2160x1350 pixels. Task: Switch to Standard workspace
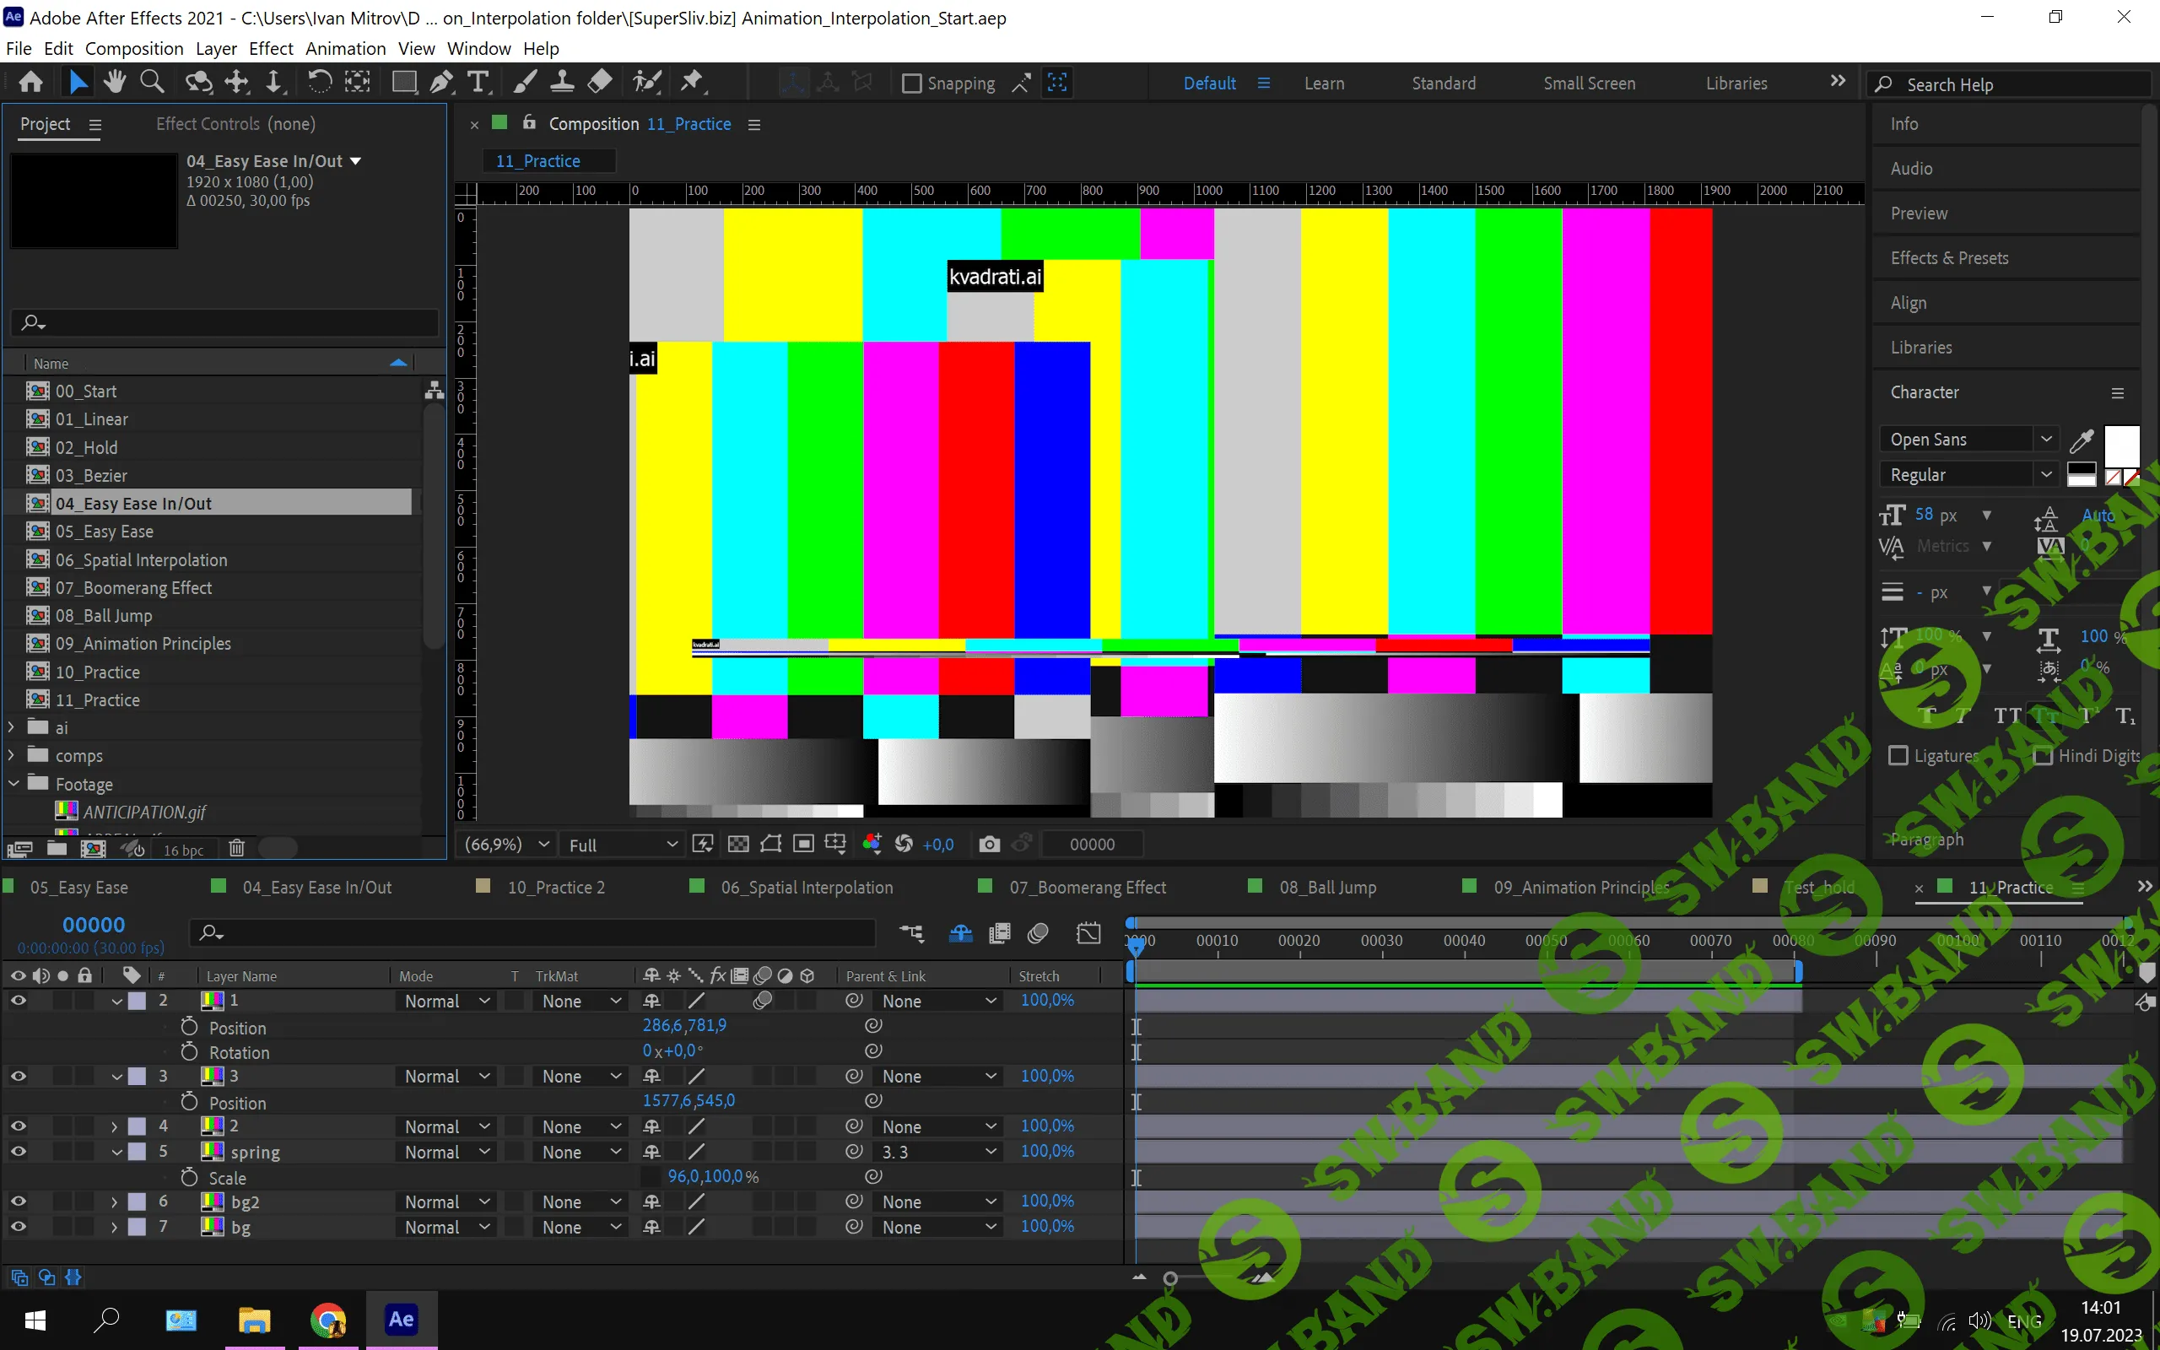click(x=1444, y=83)
